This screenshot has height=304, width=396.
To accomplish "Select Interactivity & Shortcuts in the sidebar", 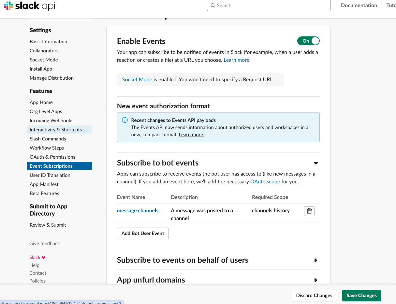I will point(56,130).
